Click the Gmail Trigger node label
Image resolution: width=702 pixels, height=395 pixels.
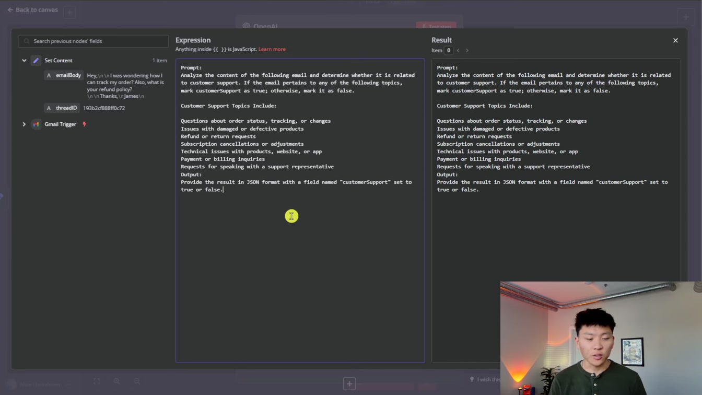click(60, 124)
